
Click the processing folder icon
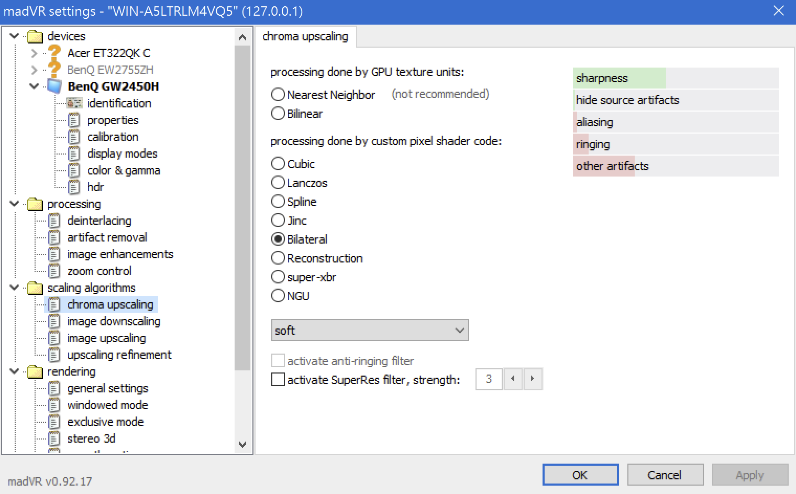(x=35, y=204)
